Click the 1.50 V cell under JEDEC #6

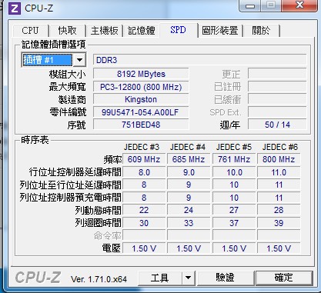point(279,248)
